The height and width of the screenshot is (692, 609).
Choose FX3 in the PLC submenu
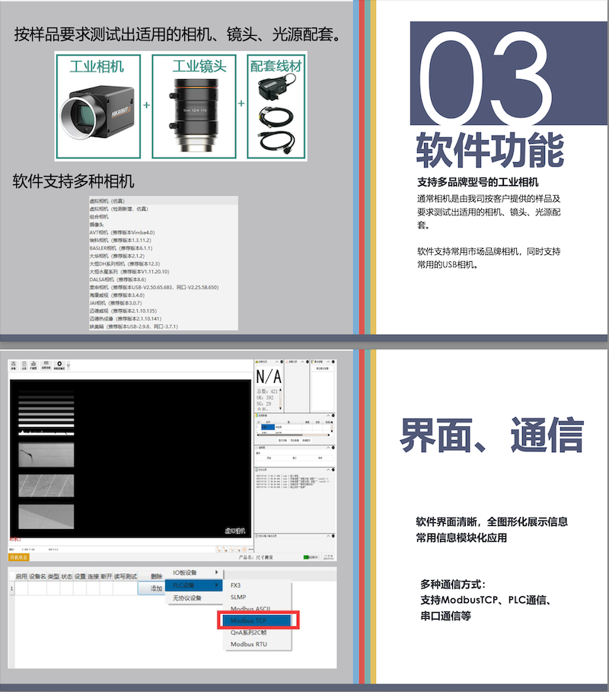(x=237, y=585)
